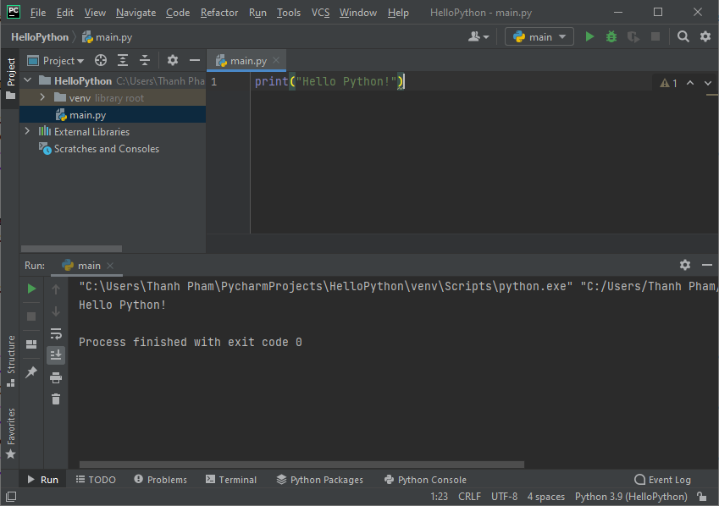719x506 pixels.
Task: Click the Up the Stack Trace arrow
Action: coord(56,289)
